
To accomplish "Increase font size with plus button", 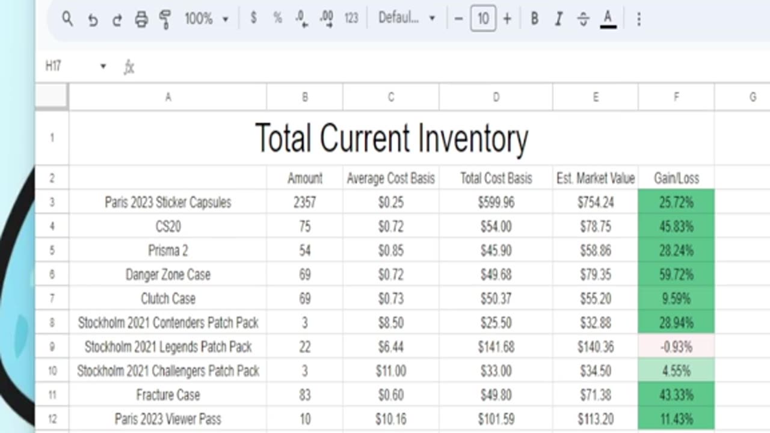I will (x=507, y=19).
